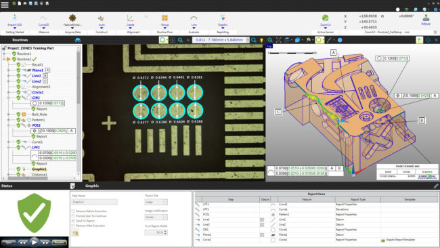Toggle the Send To Report checkbox
Viewport: 440px width, 248px height.
point(73,221)
